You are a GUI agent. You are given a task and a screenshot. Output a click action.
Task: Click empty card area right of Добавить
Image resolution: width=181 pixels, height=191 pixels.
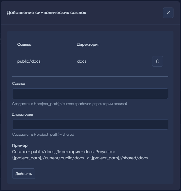(104, 174)
